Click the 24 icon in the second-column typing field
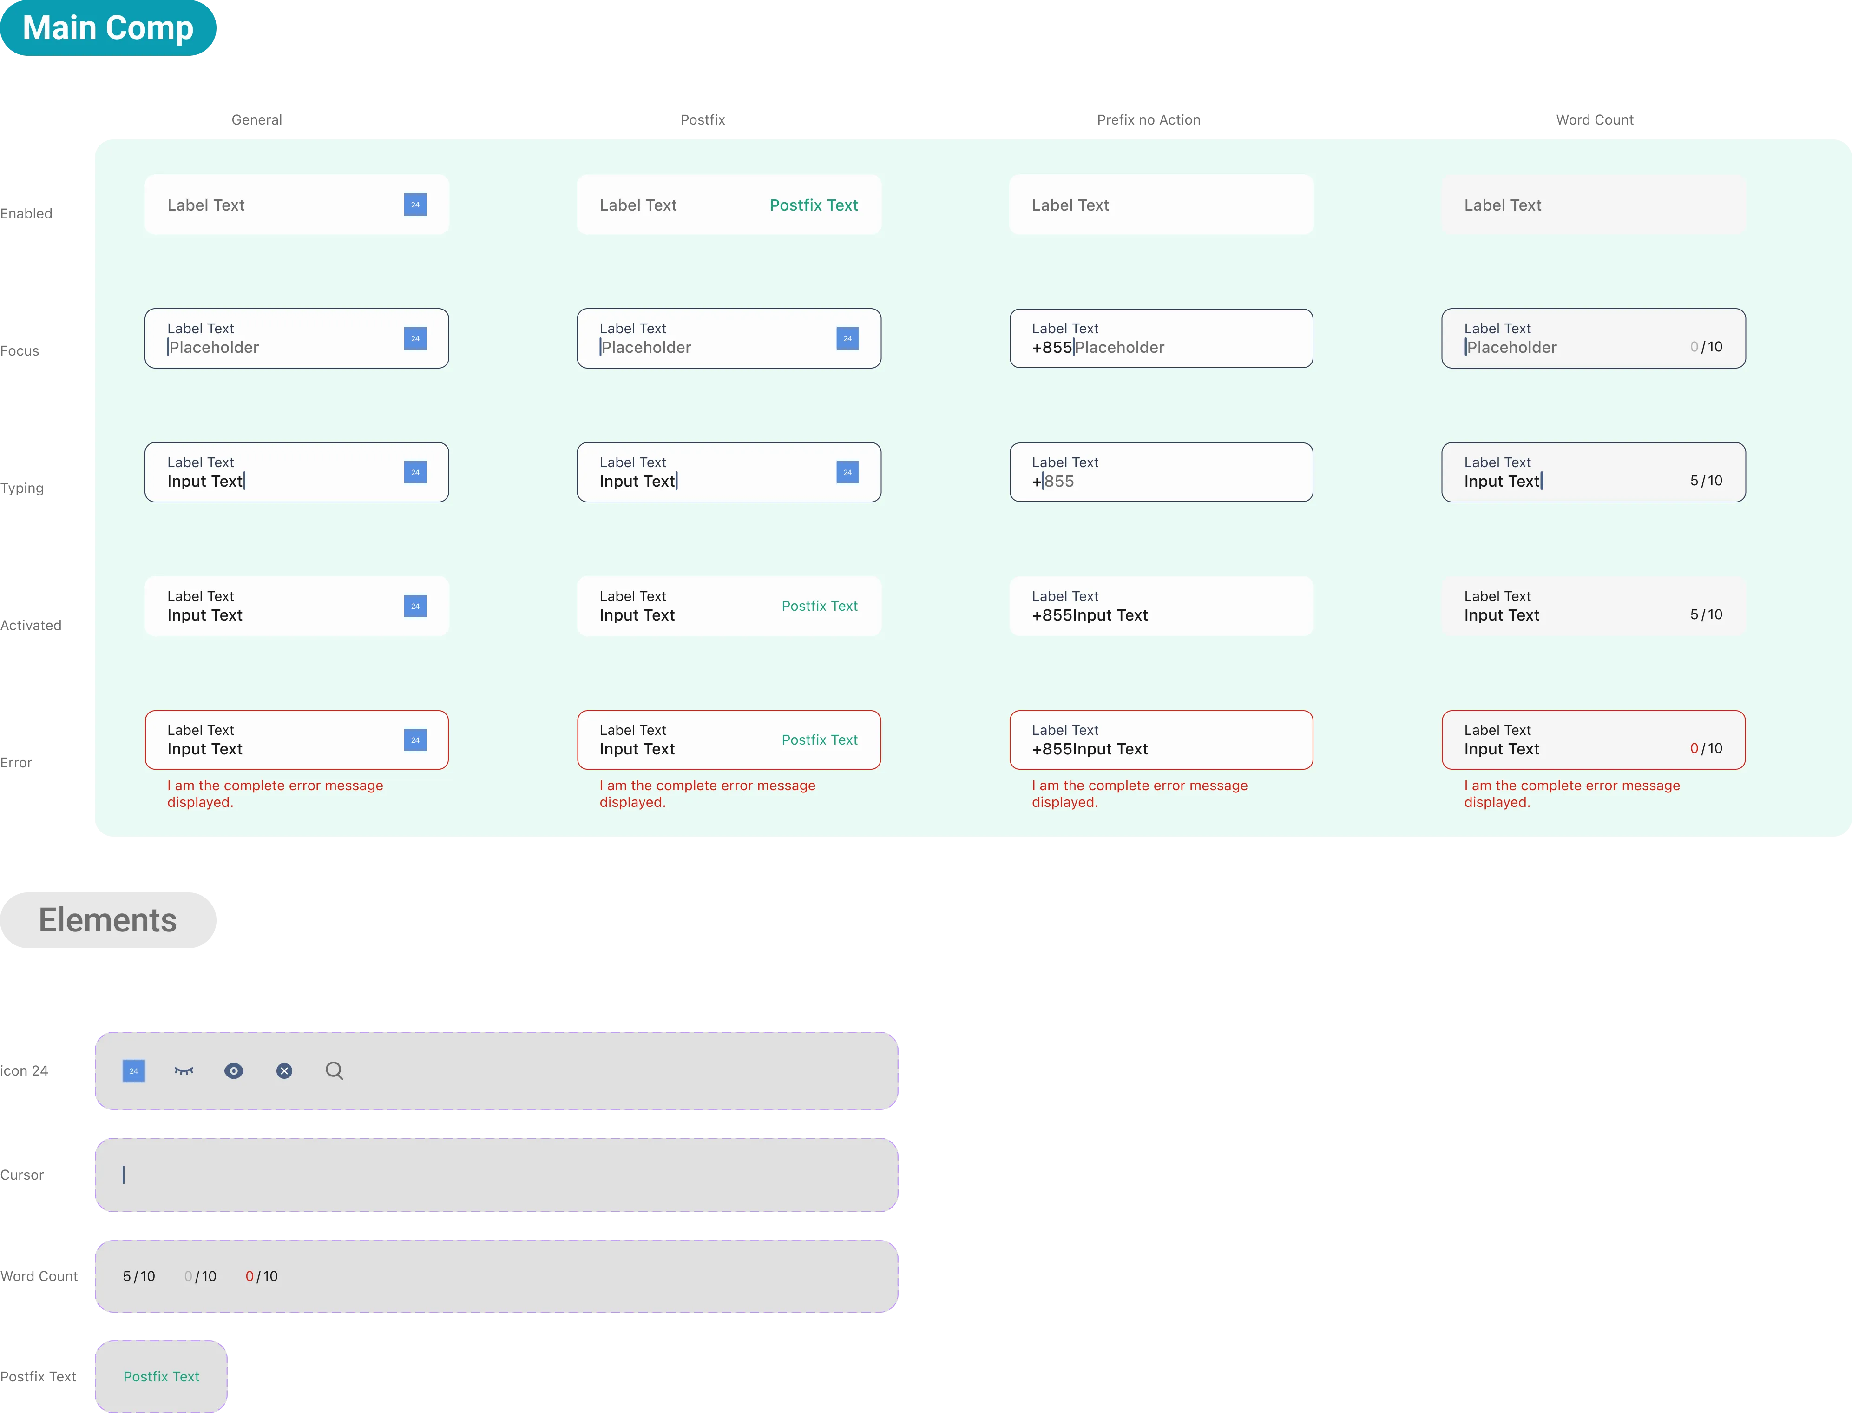The height and width of the screenshot is (1413, 1852). [x=847, y=472]
